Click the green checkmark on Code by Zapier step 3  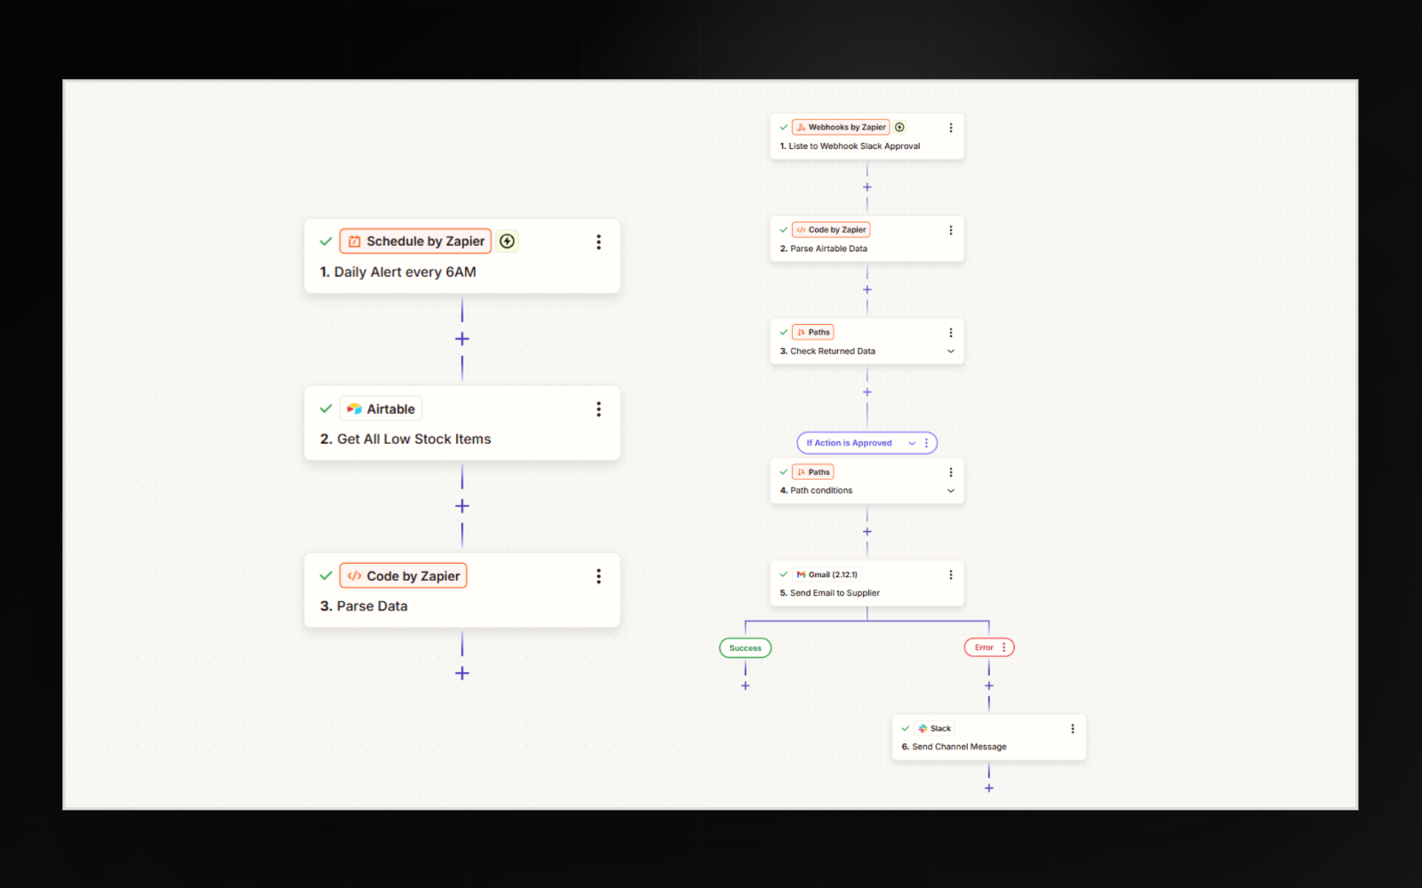[x=326, y=576]
